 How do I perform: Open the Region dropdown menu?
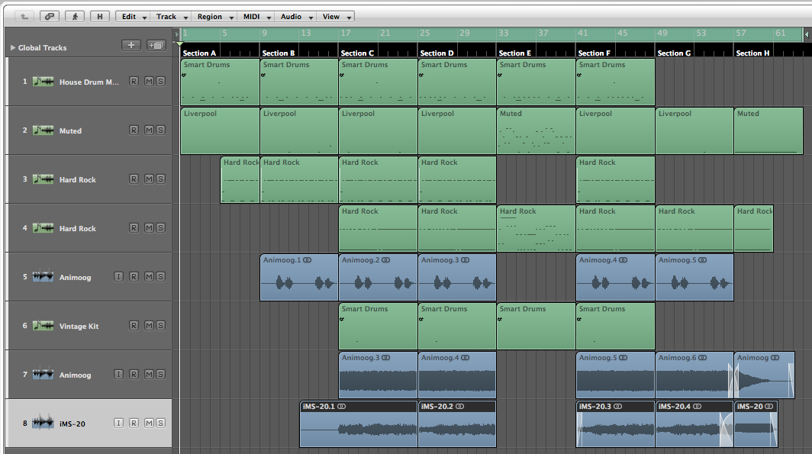pyautogui.click(x=215, y=17)
